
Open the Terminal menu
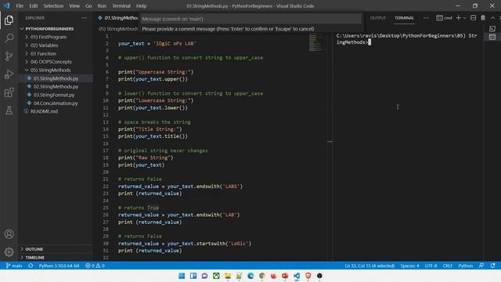point(121,5)
